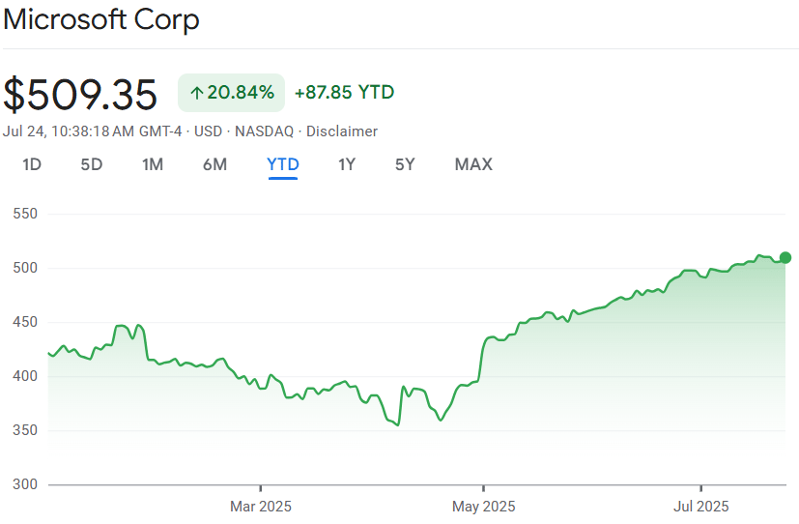Click the up arrow icon in gain badge
The height and width of the screenshot is (524, 799).
pyautogui.click(x=197, y=93)
